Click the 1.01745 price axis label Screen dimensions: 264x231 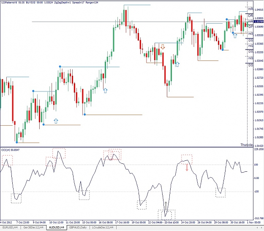[259, 129]
